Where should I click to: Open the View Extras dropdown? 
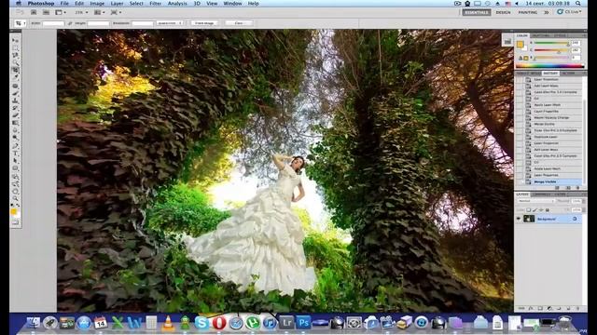(61, 12)
